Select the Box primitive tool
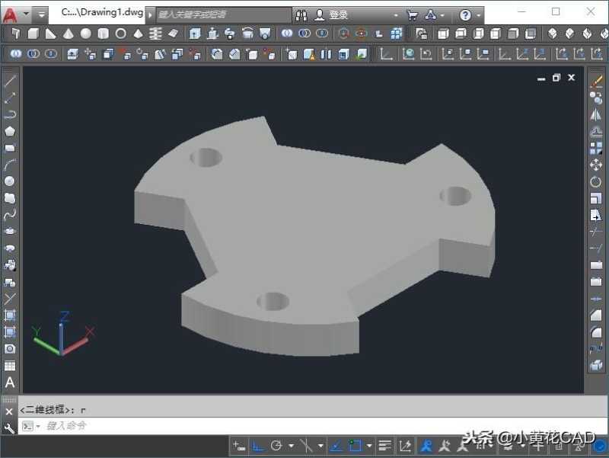 [x=33, y=34]
